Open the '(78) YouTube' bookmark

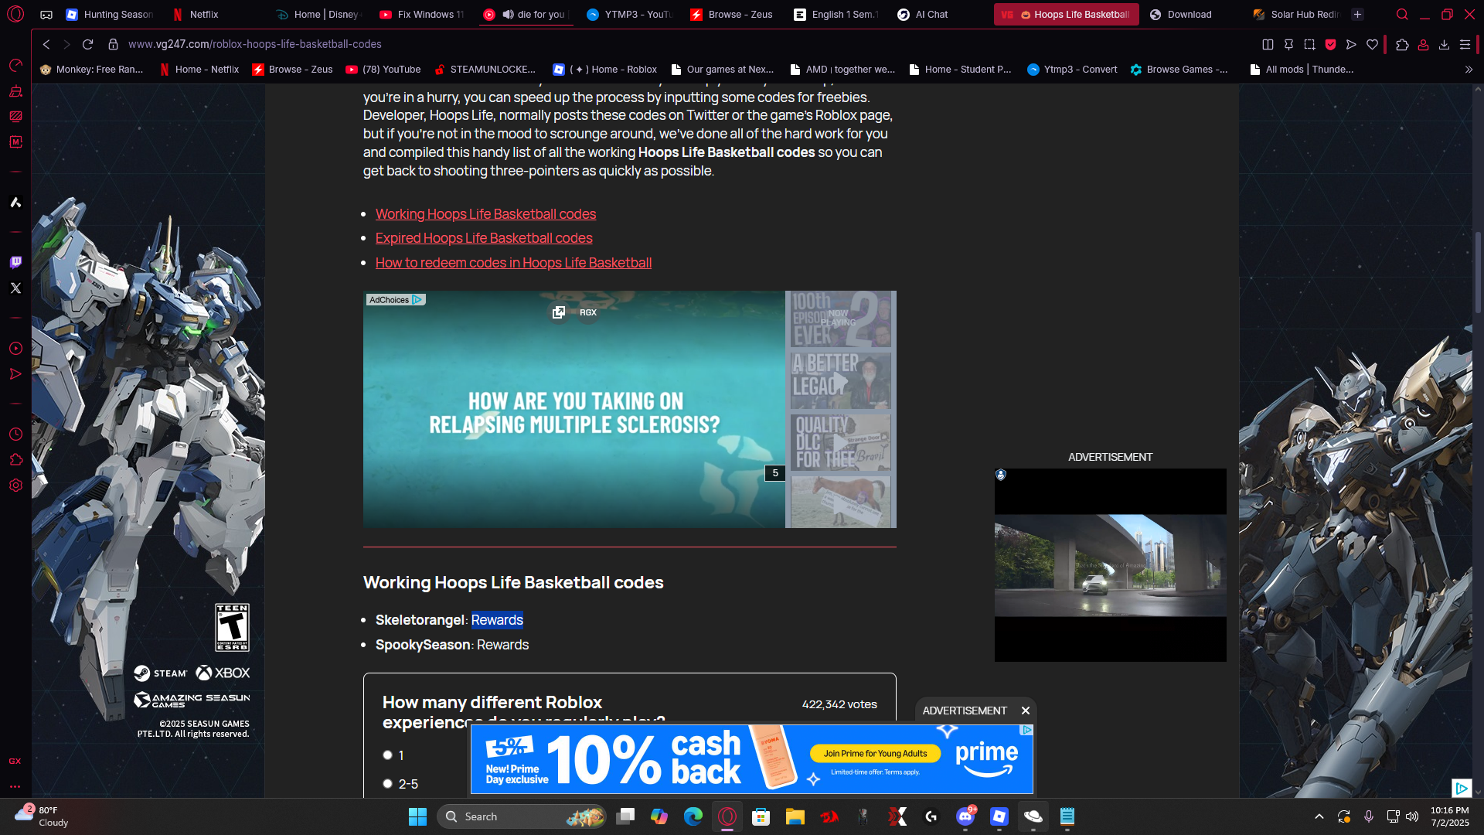click(383, 70)
